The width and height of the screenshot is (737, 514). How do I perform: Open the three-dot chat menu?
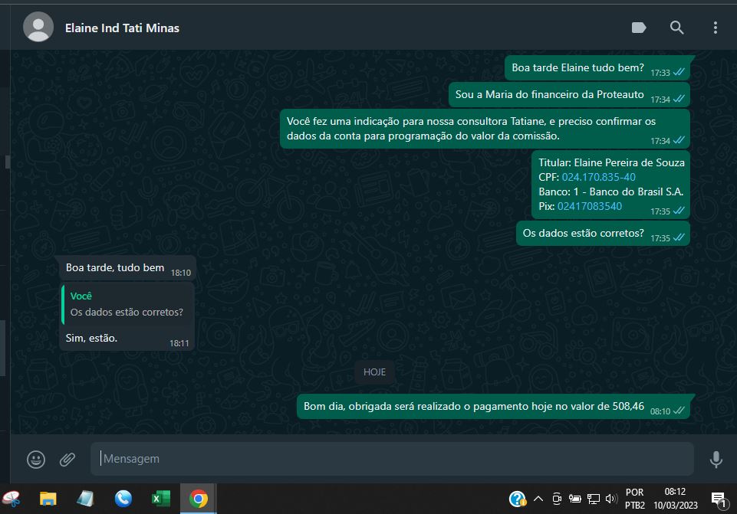tap(715, 28)
